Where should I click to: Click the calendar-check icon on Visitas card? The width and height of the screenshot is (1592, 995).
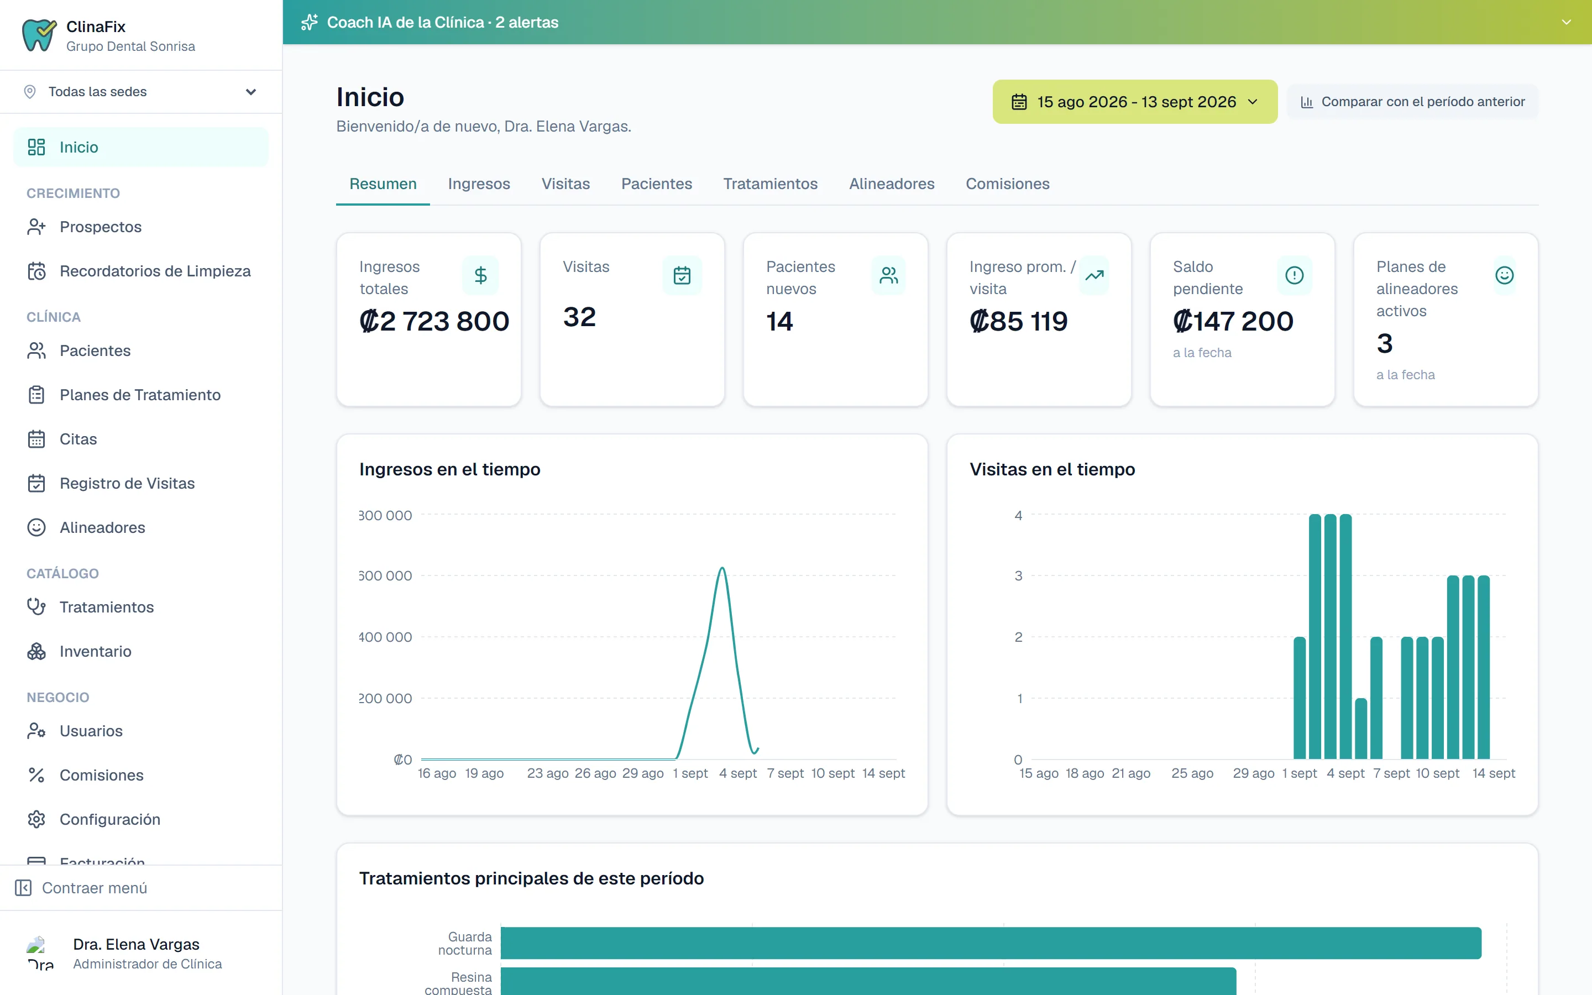tap(682, 275)
